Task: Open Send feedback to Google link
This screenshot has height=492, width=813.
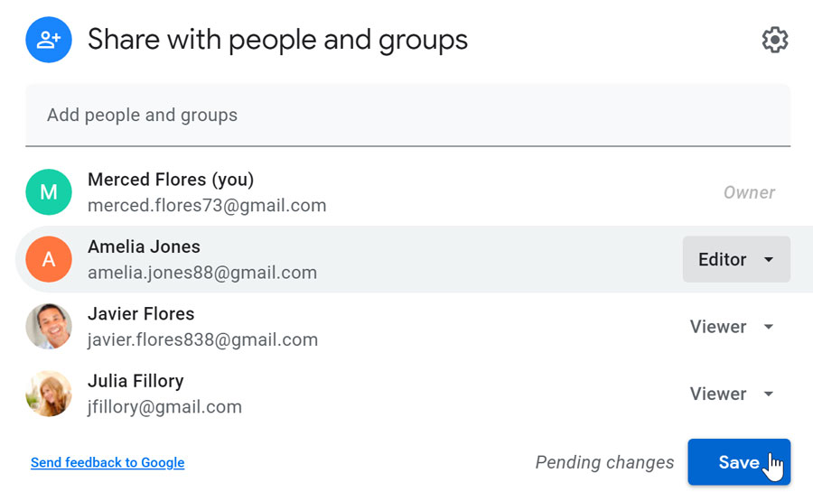Action: pyautogui.click(x=107, y=462)
